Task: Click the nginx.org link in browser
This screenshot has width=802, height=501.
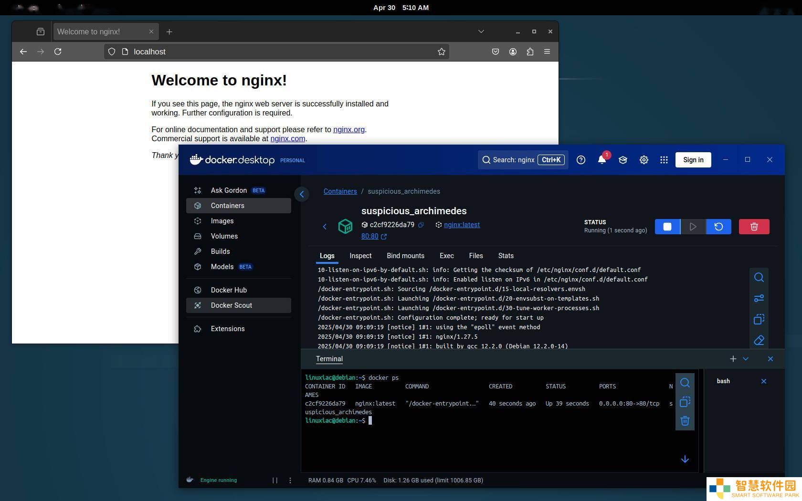Action: pyautogui.click(x=349, y=129)
